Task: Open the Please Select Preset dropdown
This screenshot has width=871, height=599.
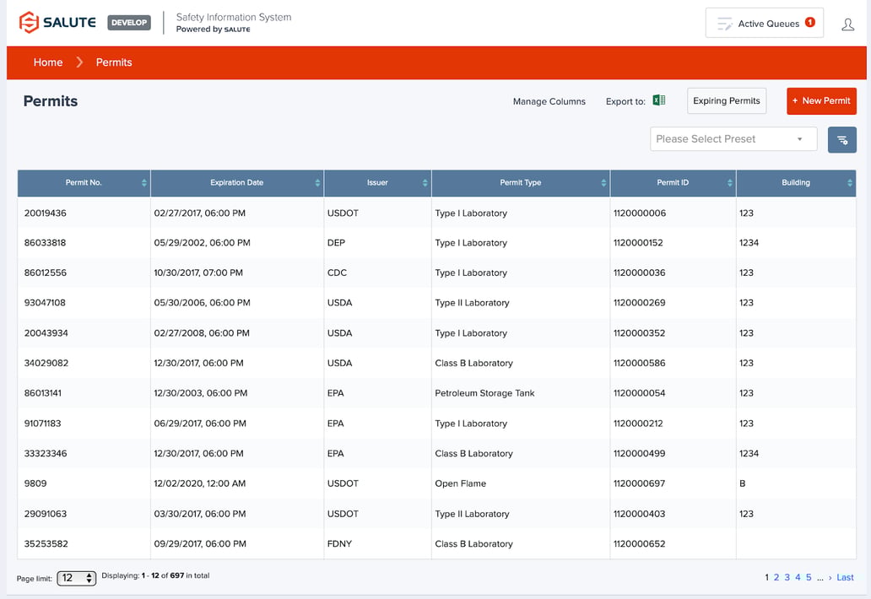Action: coord(733,139)
